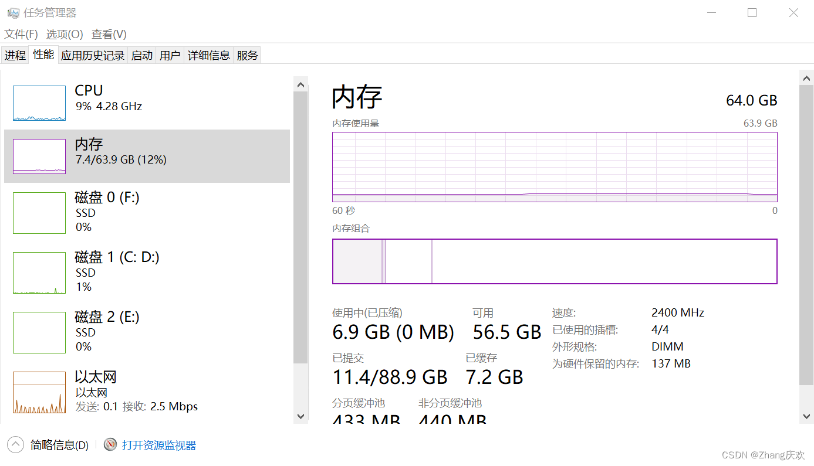Click the 137 MB hardware reserved value
Image resolution: width=814 pixels, height=466 pixels.
pos(671,363)
